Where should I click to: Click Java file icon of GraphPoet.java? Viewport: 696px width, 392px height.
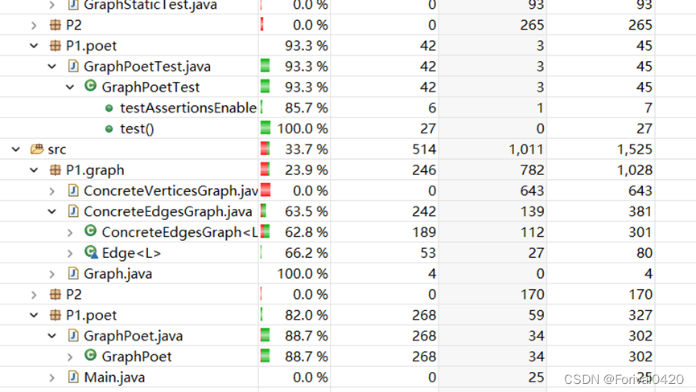(73, 335)
